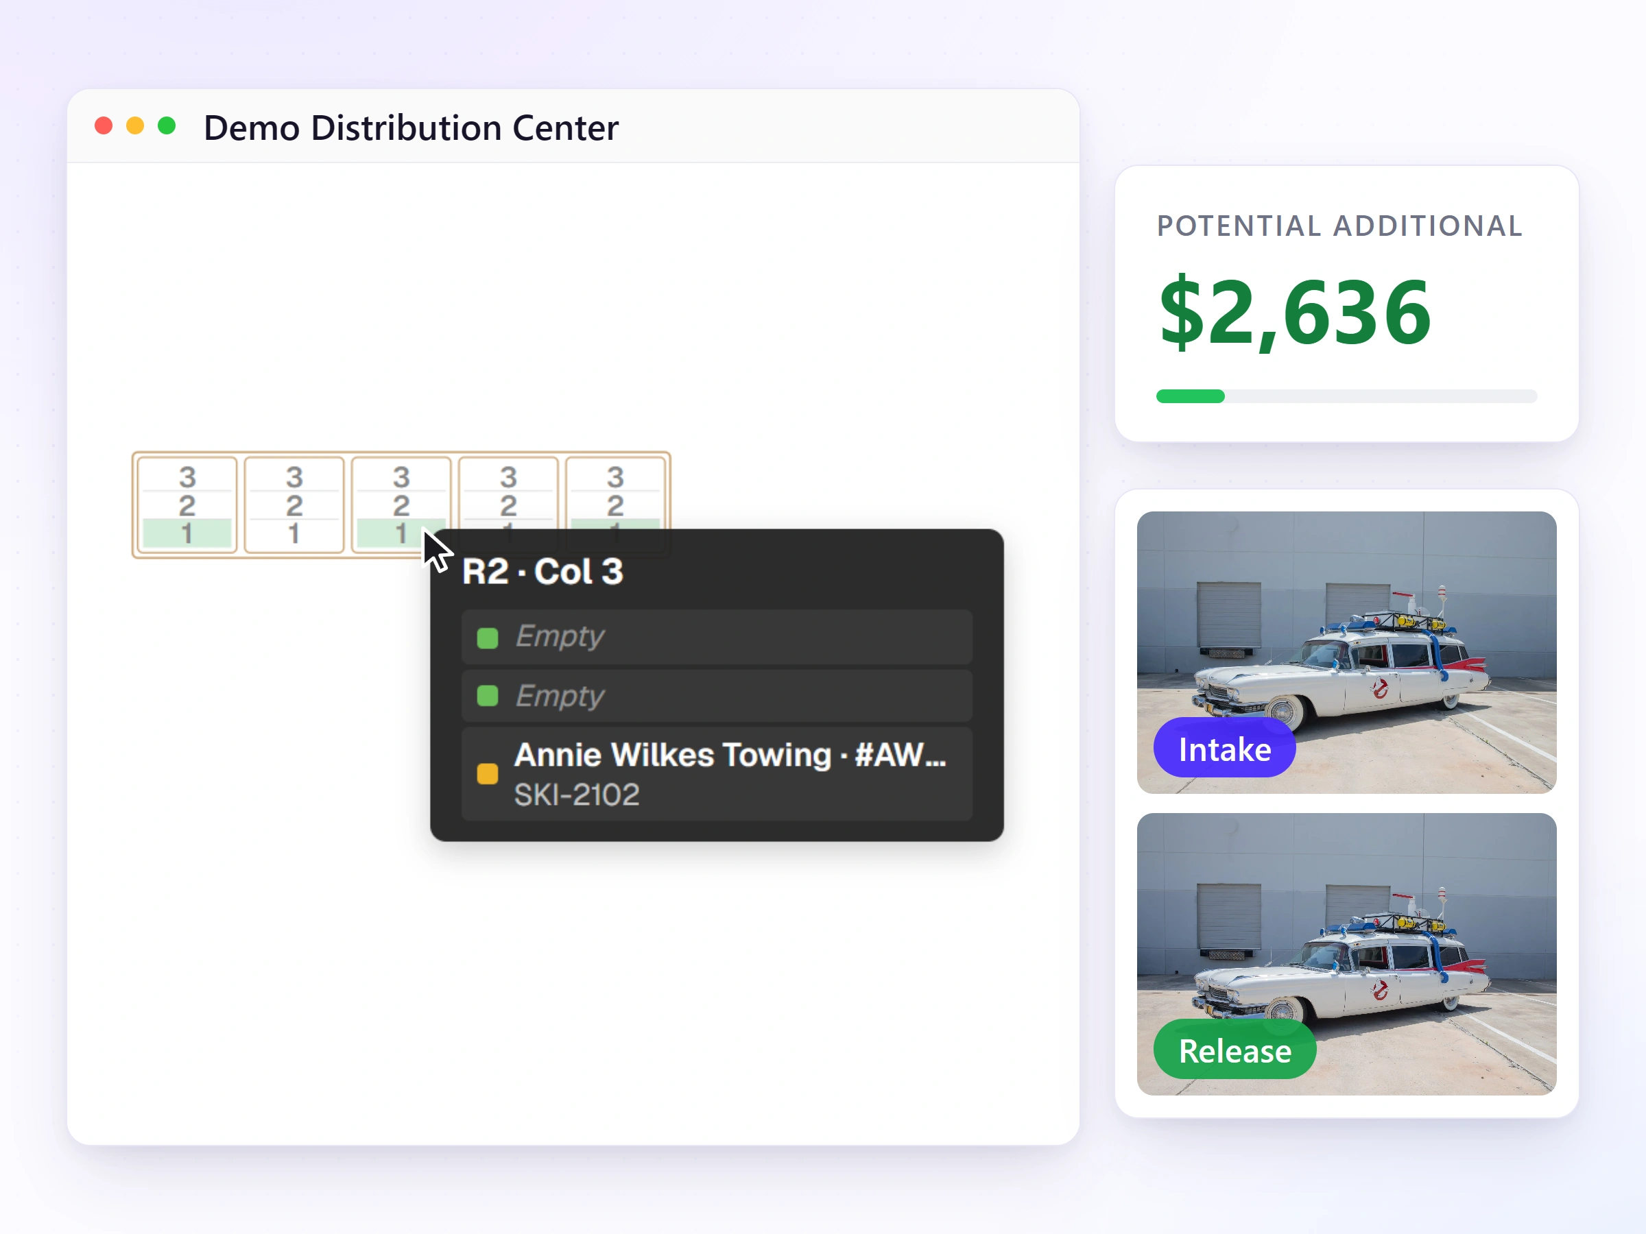Select level 3 in the fourth rack column
Screen dimensions: 1646x1234
508,476
